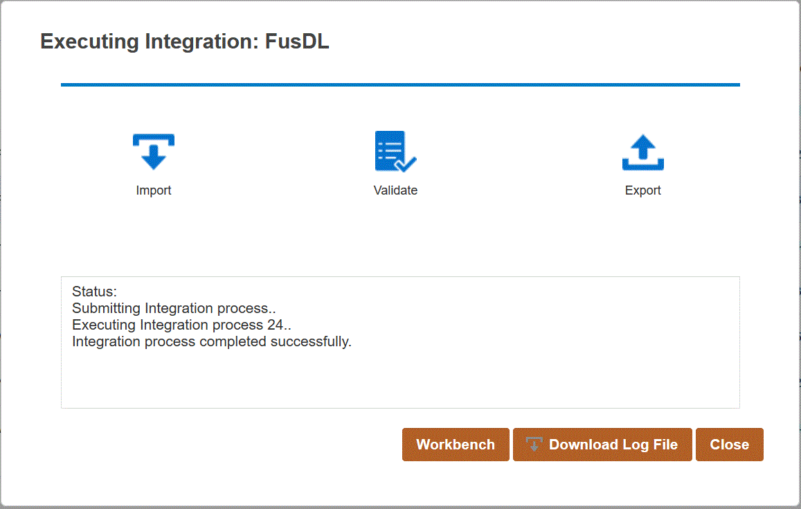This screenshot has width=801, height=509.
Task: Click the Import stage label
Action: point(153,190)
